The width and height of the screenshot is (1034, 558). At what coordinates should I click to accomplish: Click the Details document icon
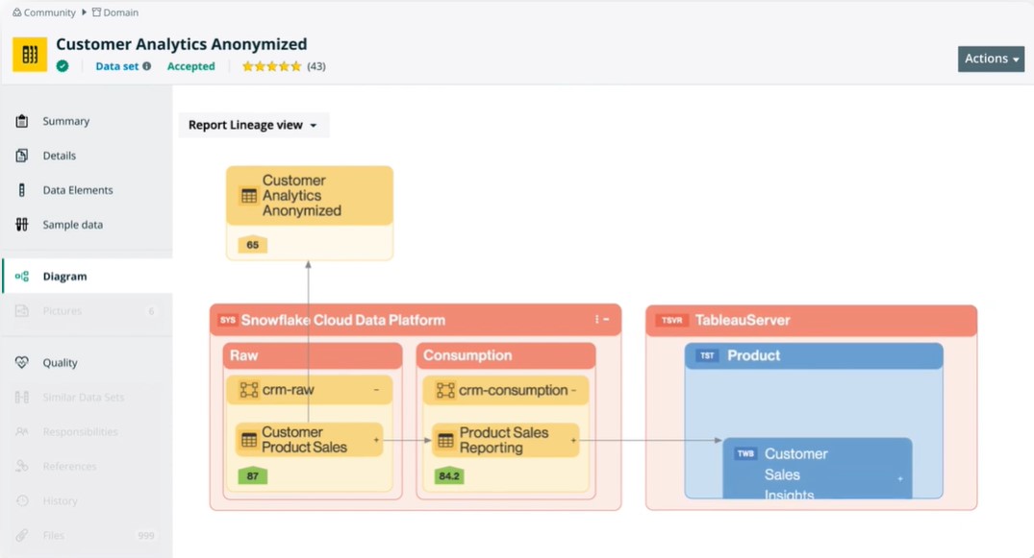(x=22, y=156)
